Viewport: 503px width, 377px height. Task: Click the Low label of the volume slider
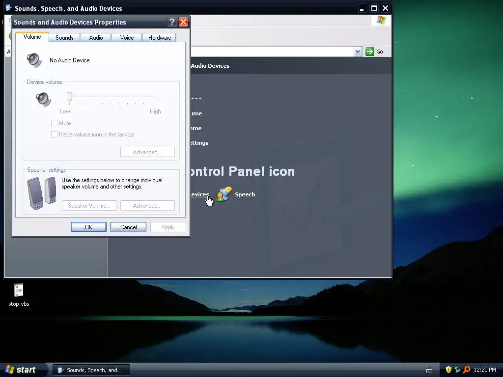[x=65, y=111]
